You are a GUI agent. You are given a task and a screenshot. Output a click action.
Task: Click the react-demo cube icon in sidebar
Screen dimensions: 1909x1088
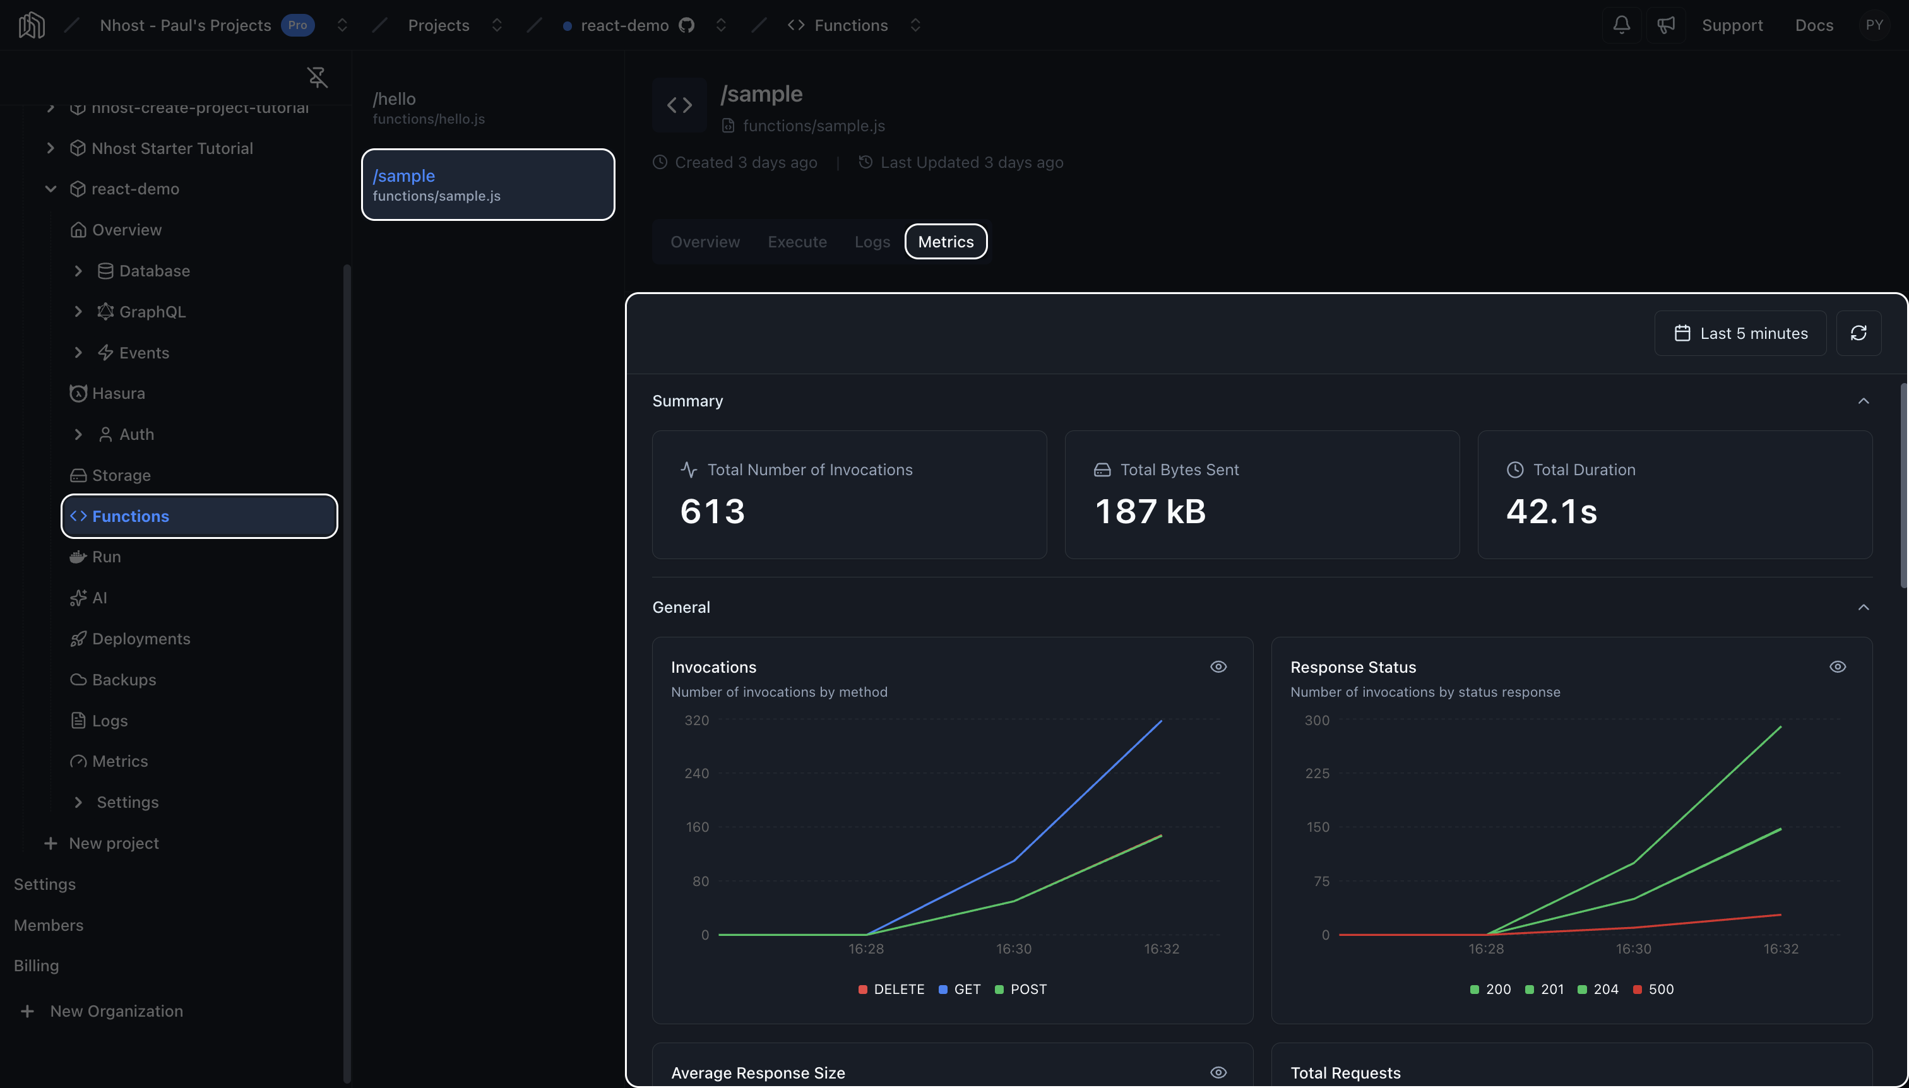[x=78, y=189]
